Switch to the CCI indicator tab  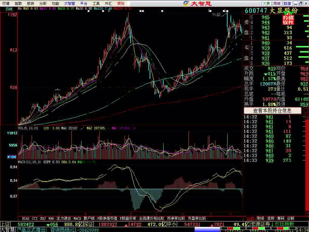click(x=35, y=218)
